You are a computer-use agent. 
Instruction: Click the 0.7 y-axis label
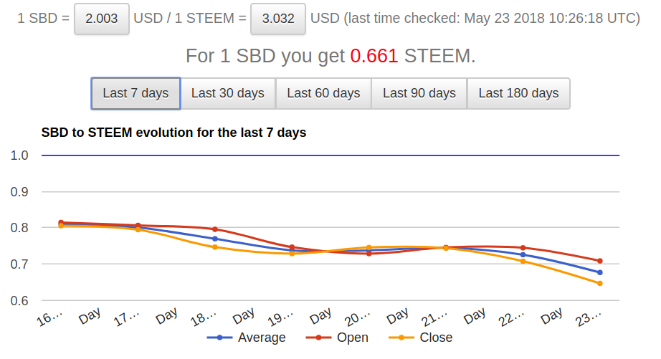pyautogui.click(x=19, y=264)
